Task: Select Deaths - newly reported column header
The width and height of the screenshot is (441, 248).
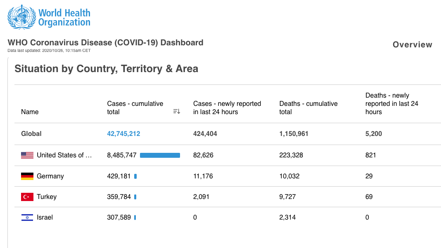Action: tap(392, 103)
